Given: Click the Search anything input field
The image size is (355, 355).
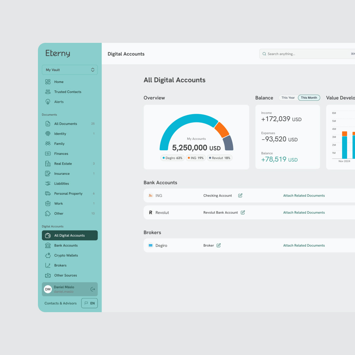Looking at the screenshot, I should pyautogui.click(x=307, y=54).
